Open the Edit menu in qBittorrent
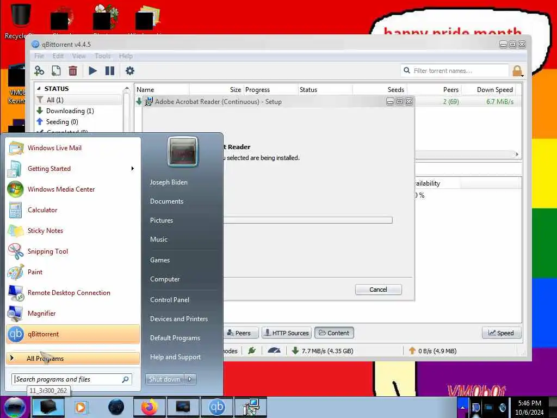 coord(58,56)
